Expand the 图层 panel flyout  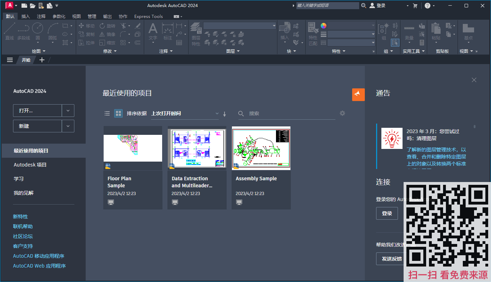pos(233,51)
